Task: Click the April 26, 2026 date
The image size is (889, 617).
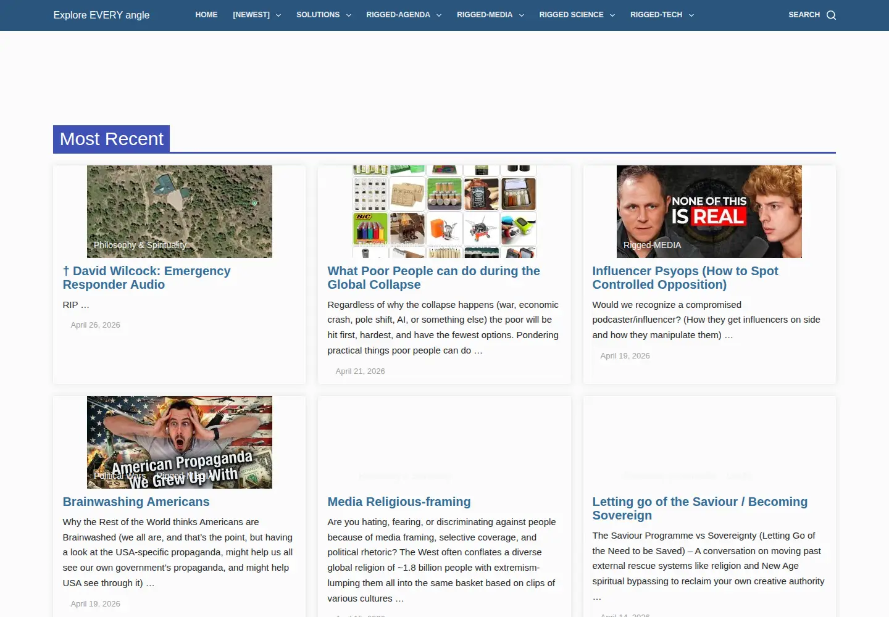Action: pyautogui.click(x=95, y=325)
